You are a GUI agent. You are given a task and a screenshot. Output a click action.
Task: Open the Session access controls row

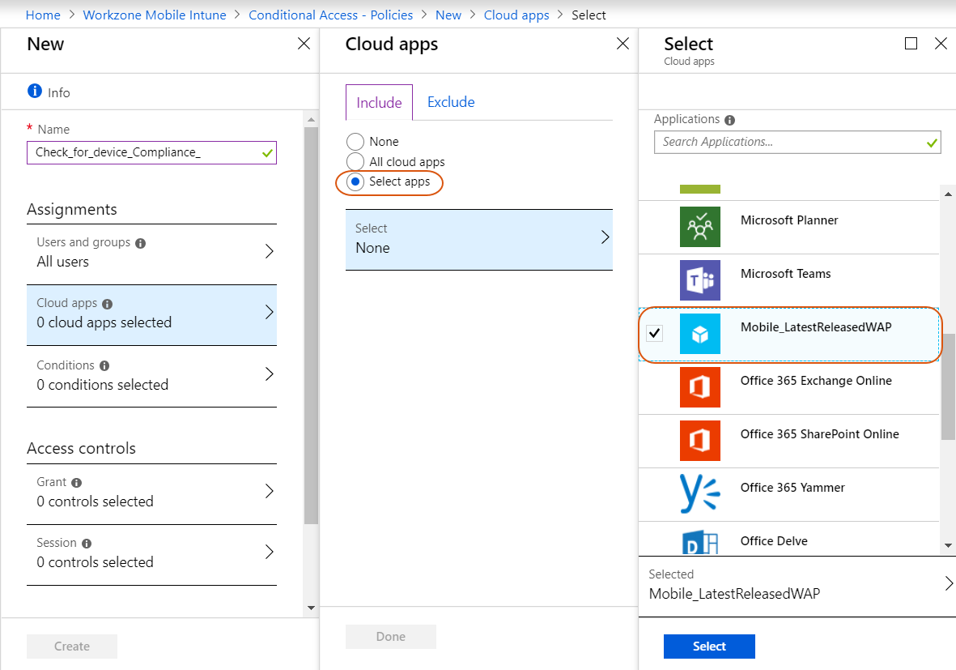pos(152,555)
